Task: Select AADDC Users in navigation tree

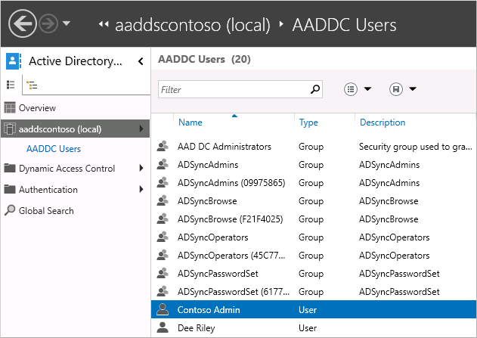Action: (x=53, y=149)
